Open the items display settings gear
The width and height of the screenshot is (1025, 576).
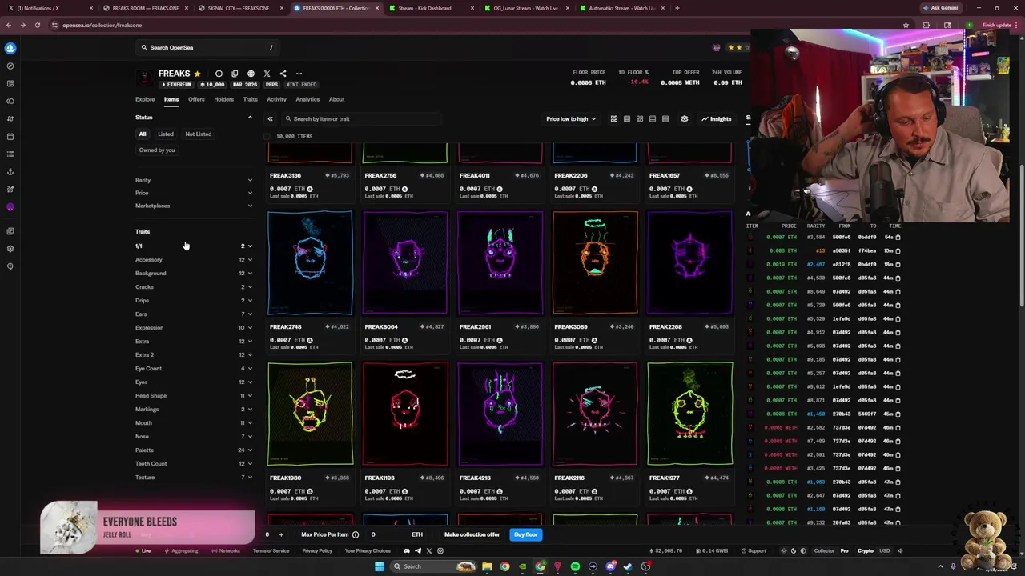pyautogui.click(x=685, y=118)
